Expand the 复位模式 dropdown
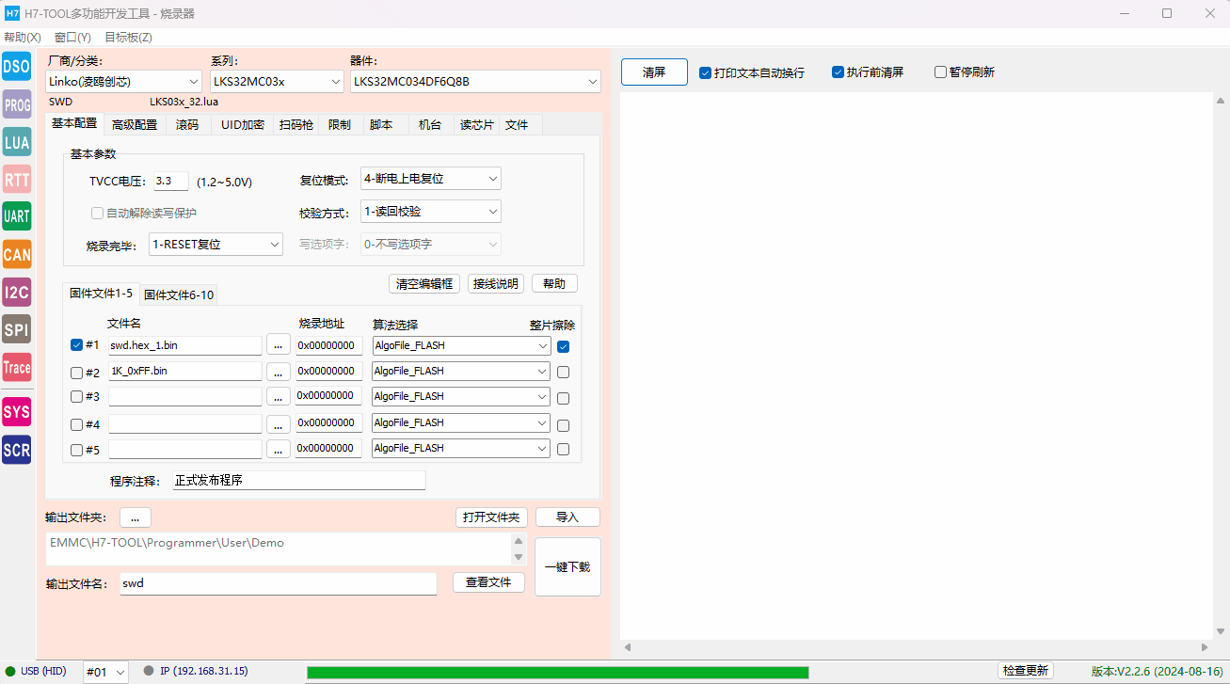 431,179
